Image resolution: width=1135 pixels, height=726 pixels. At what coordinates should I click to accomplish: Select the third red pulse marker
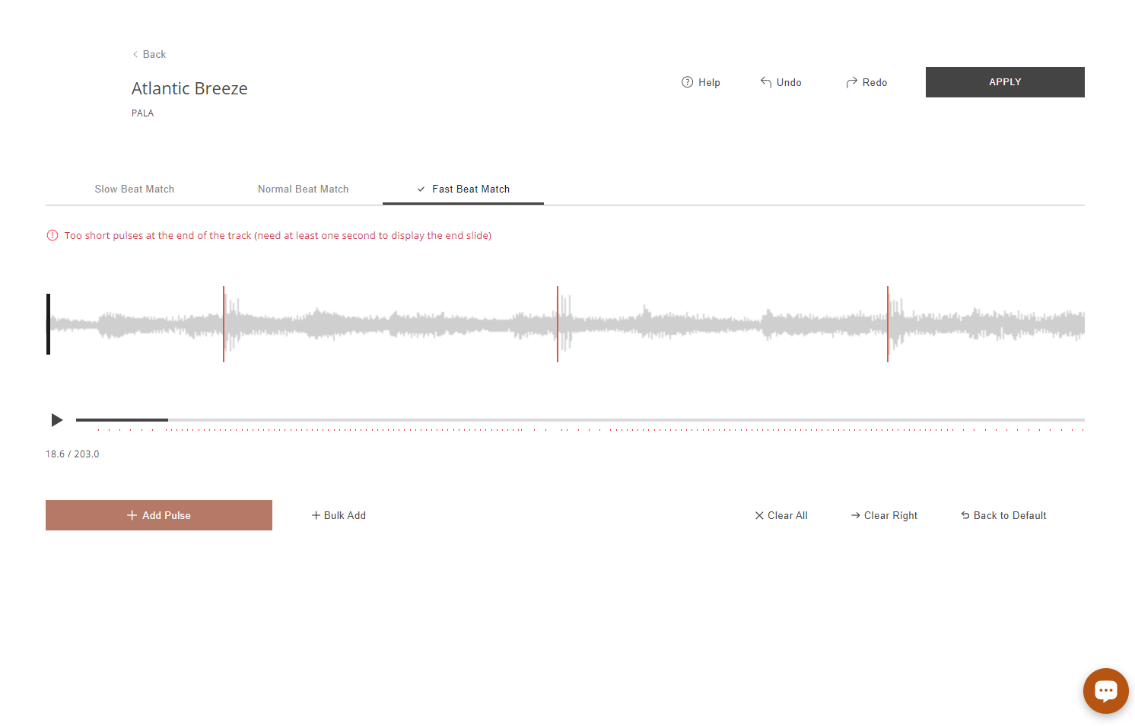coord(888,324)
